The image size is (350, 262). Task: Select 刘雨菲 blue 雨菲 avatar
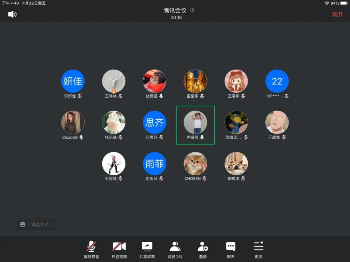pyautogui.click(x=155, y=164)
